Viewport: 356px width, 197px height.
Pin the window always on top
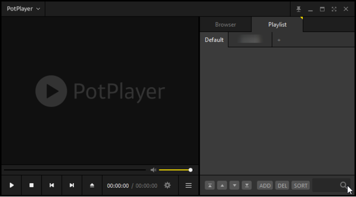point(299,9)
